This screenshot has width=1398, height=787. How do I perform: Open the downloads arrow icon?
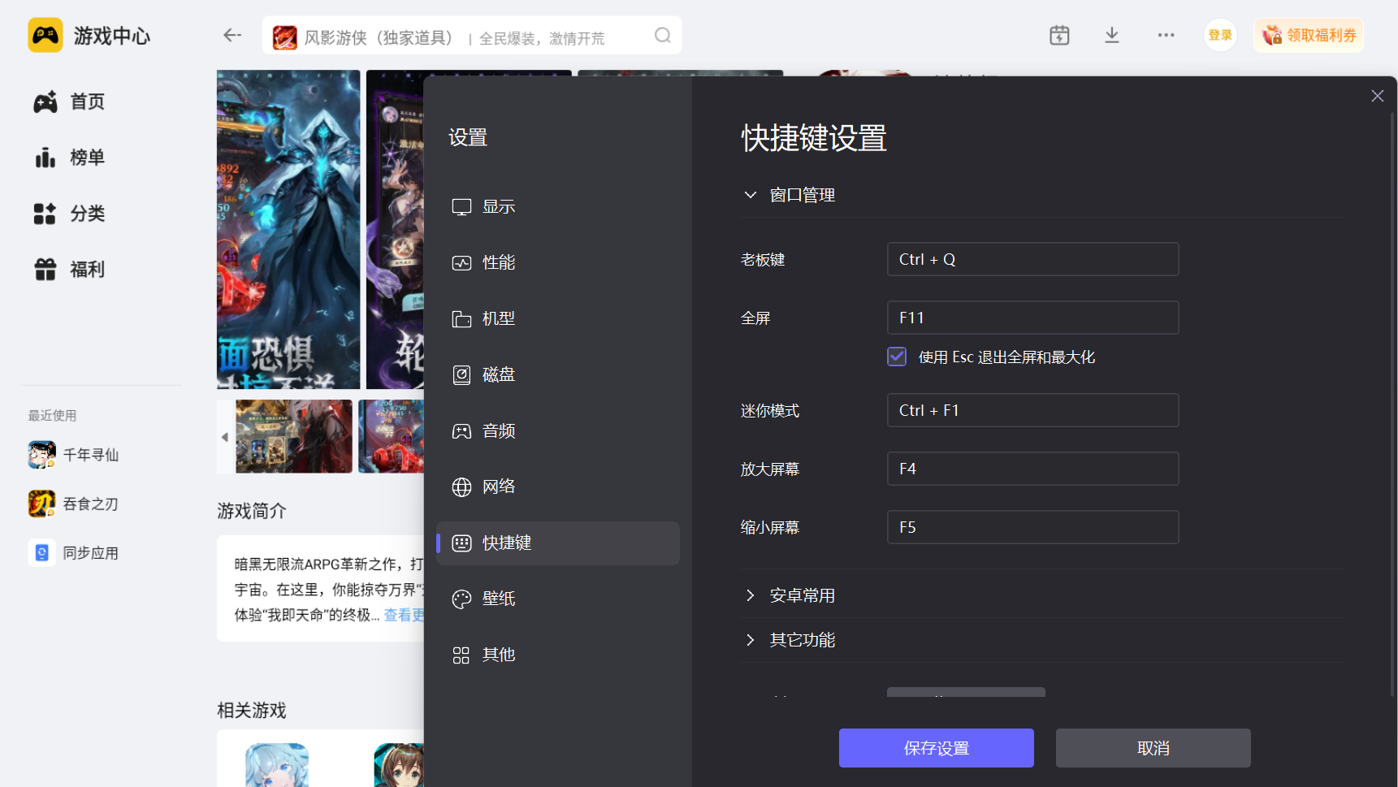(1112, 35)
